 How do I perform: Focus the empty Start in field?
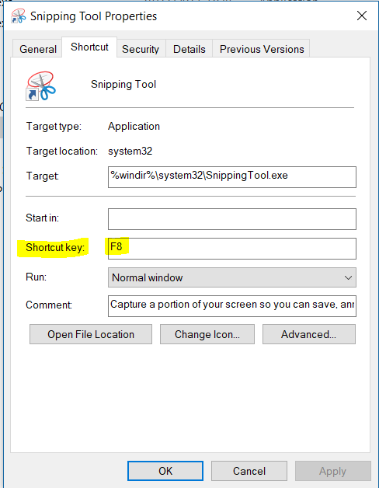(232, 219)
